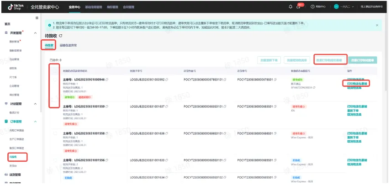Image resolution: width=390 pixels, height=186 pixels.
Task: Tick the select-all checkbox in the table header
Action: (x=55, y=71)
